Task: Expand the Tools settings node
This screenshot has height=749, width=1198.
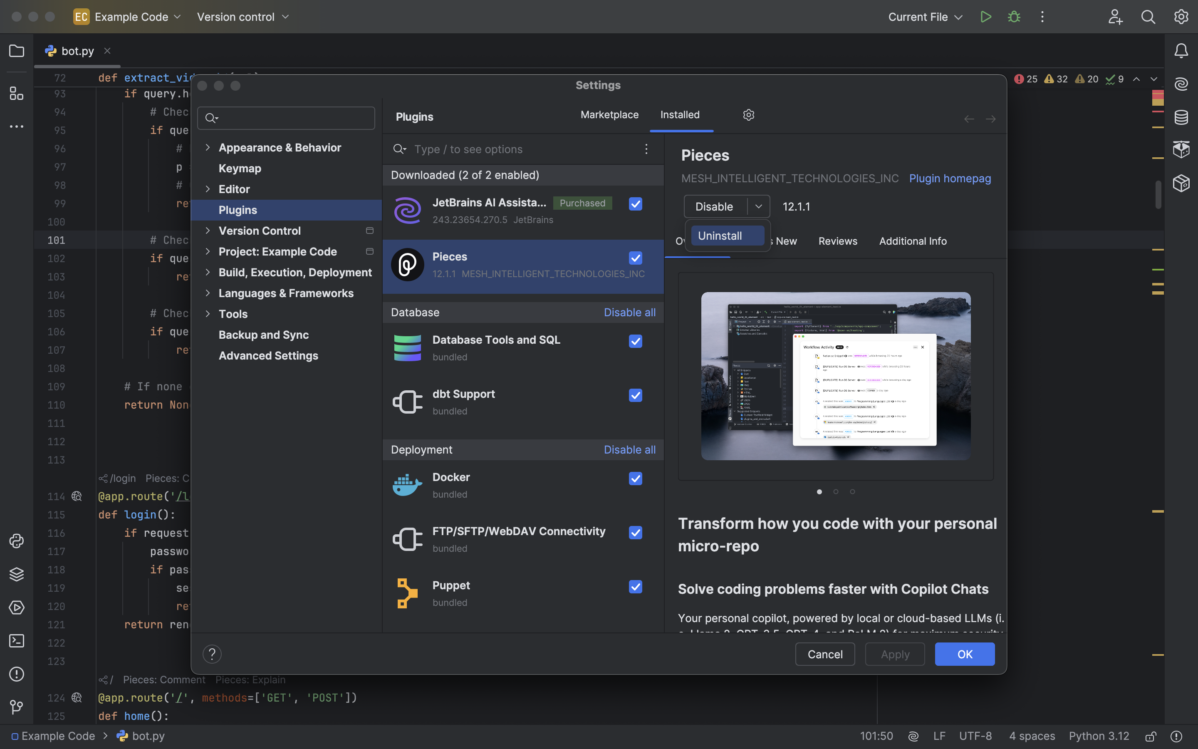Action: (208, 314)
